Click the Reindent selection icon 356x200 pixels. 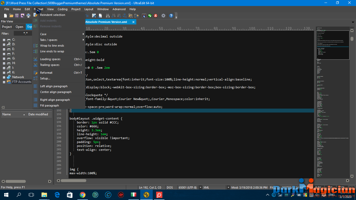coord(35,15)
